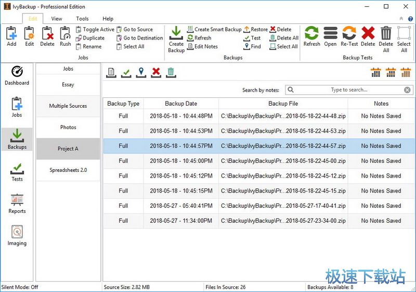Clear the search box with X

[x=407, y=90]
